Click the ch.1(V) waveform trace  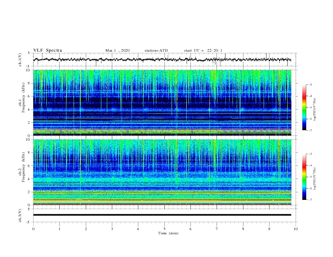(x=162, y=60)
